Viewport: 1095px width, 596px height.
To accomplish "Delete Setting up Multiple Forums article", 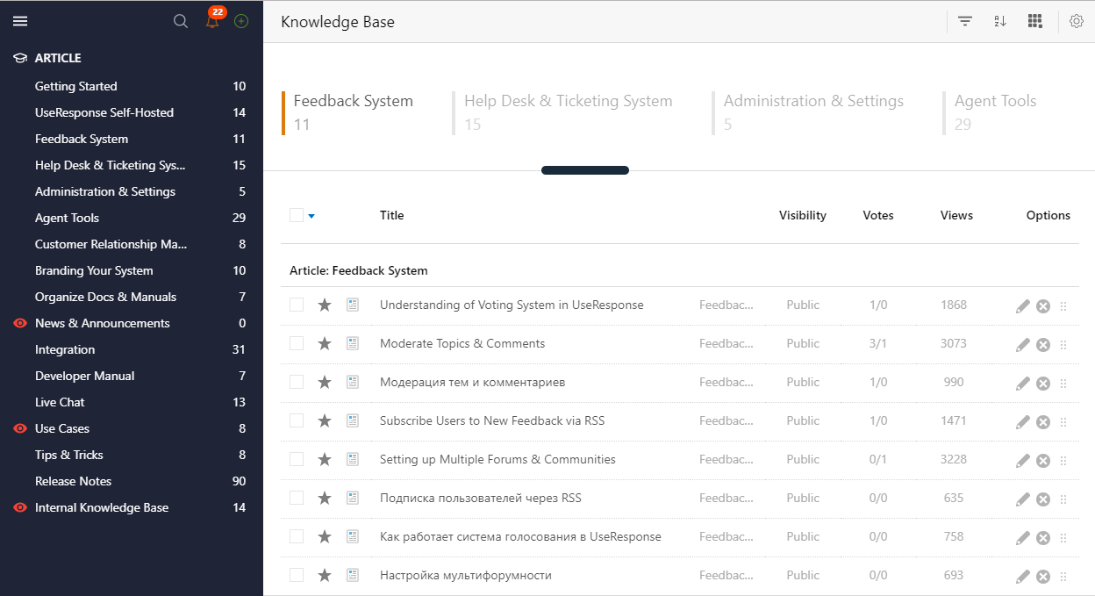I will [x=1043, y=461].
